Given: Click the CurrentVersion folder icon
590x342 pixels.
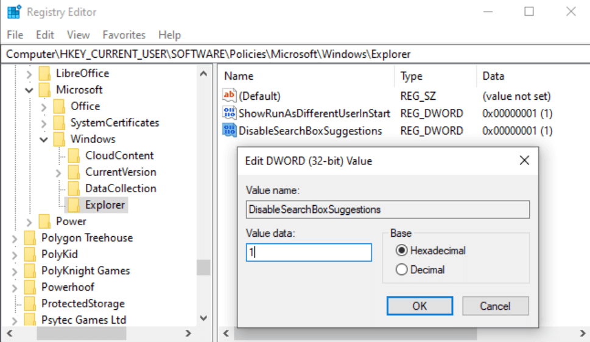Looking at the screenshot, I should [74, 172].
